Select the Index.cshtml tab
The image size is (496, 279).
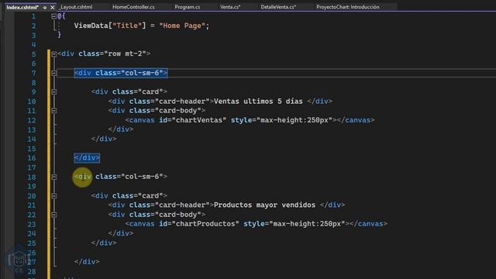click(x=22, y=7)
